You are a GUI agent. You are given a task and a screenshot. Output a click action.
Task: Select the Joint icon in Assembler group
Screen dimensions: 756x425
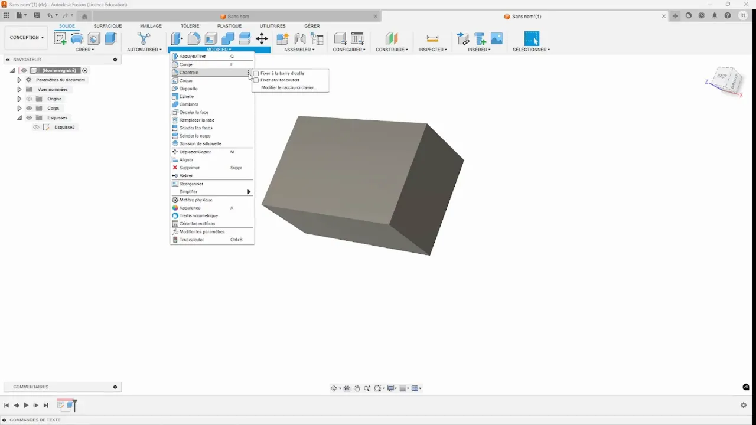pyautogui.click(x=300, y=39)
